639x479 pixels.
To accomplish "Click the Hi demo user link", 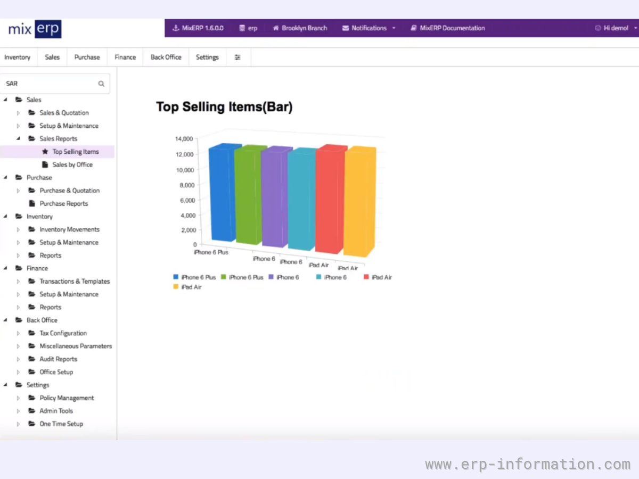I will (x=616, y=28).
